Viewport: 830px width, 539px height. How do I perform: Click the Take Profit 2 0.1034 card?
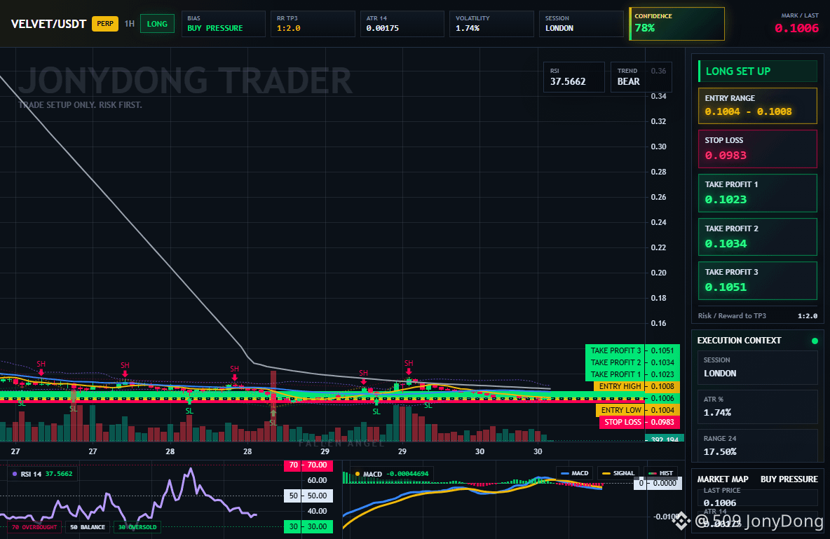point(758,237)
